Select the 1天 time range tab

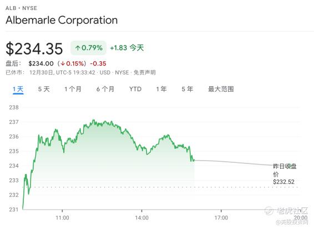pos(18,89)
